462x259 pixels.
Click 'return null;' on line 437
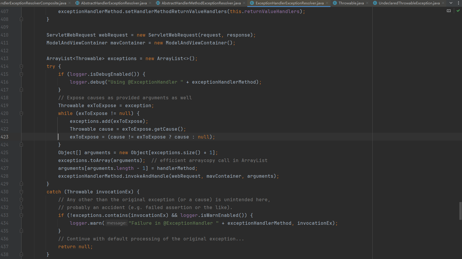coord(75,247)
